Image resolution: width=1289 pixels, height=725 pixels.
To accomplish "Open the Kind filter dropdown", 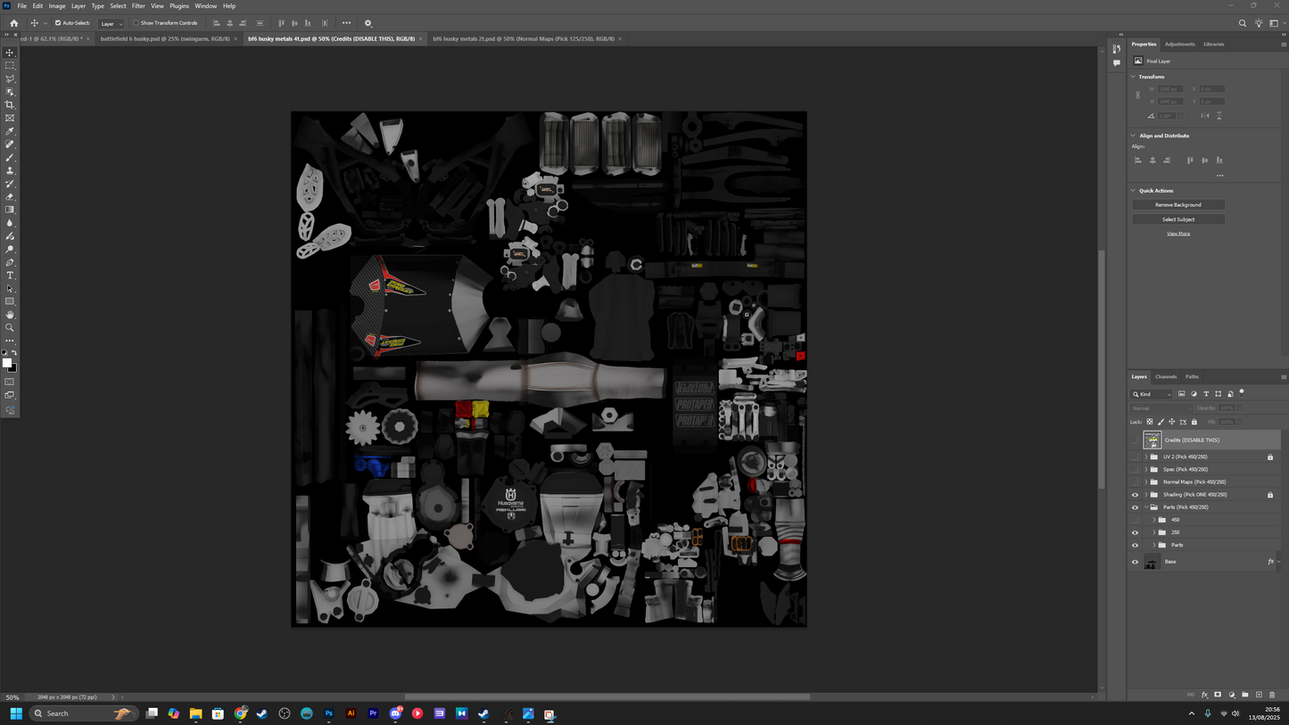I will [x=1152, y=394].
